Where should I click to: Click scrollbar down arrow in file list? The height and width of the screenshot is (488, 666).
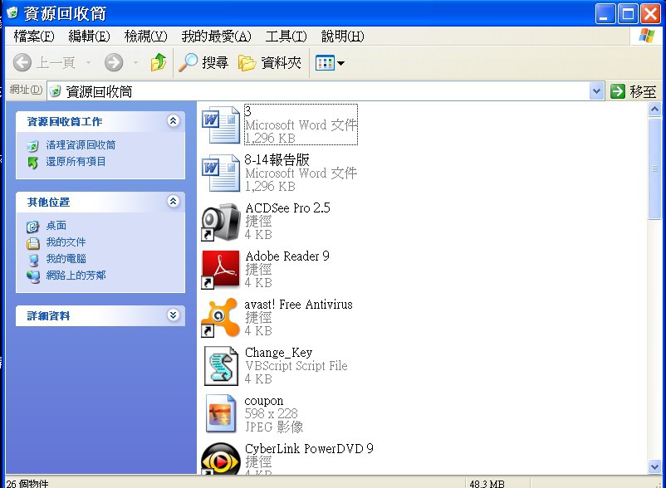[654, 466]
